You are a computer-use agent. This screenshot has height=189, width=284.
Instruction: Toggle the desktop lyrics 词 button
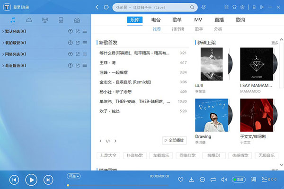point(253,180)
